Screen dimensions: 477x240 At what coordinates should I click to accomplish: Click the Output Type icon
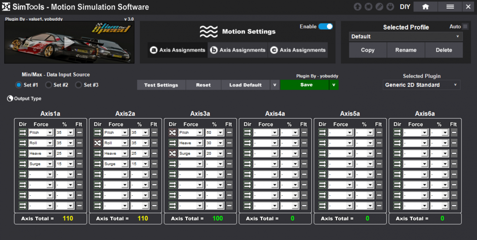click(x=10, y=98)
